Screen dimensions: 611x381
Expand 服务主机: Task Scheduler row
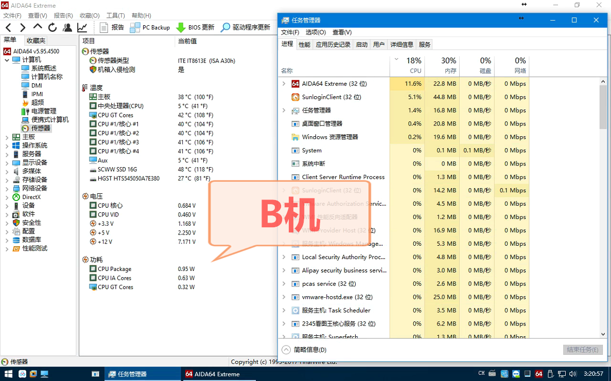coord(284,310)
